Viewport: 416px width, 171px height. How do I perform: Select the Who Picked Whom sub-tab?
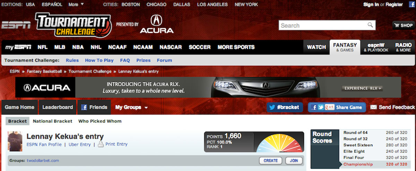(100, 121)
